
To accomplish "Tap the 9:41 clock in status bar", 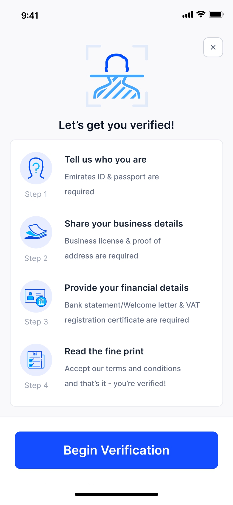I will pyautogui.click(x=30, y=16).
